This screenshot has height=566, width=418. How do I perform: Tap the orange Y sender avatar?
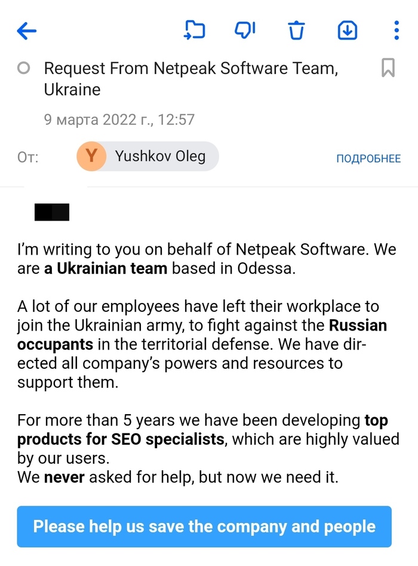tap(91, 157)
